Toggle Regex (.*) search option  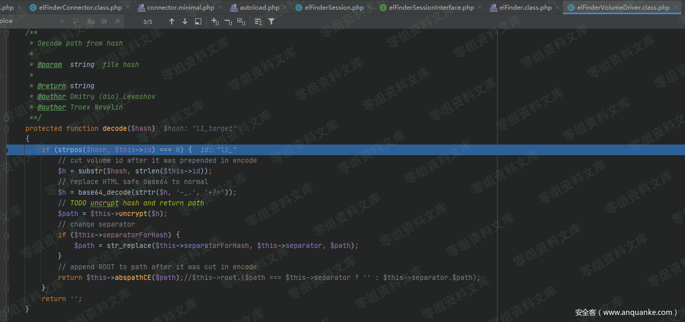[117, 21]
